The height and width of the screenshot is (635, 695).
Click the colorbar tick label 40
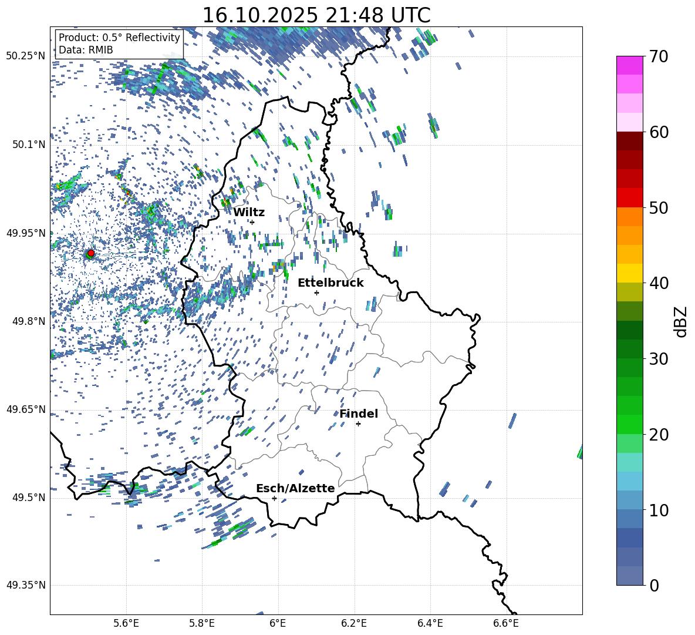pyautogui.click(x=659, y=283)
